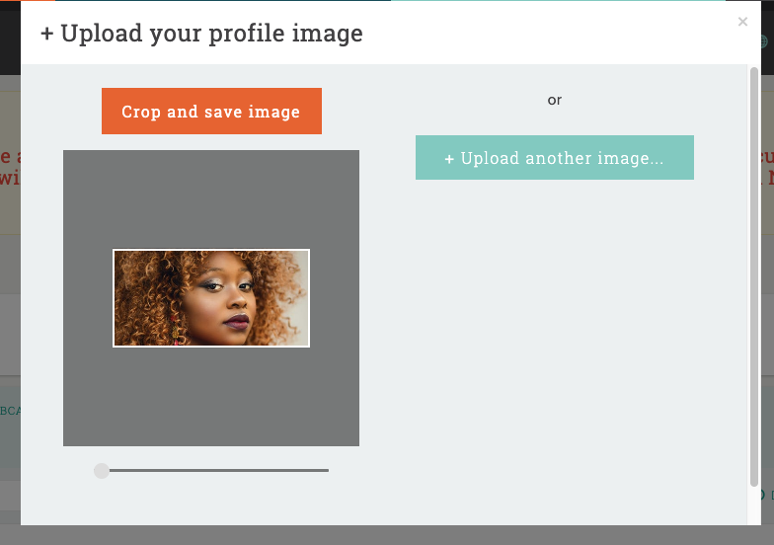Viewport: 774px width, 545px height.
Task: Click the gray crop canvas below the photo
Action: pos(211,395)
